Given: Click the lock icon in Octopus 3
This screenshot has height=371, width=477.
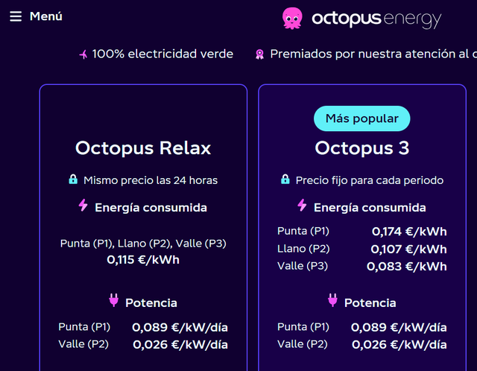Looking at the screenshot, I should click(x=285, y=179).
